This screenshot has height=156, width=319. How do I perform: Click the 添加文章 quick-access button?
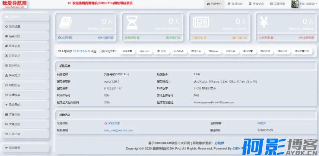coord(248,51)
